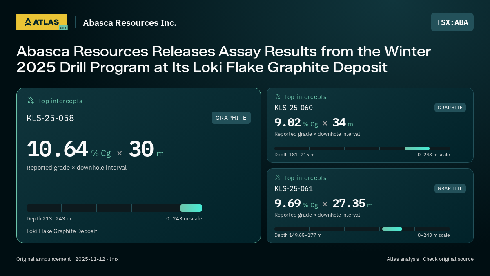Click the 0–243 m scale label in KLS-25-060 card
This screenshot has width=490, height=276.
(x=434, y=155)
